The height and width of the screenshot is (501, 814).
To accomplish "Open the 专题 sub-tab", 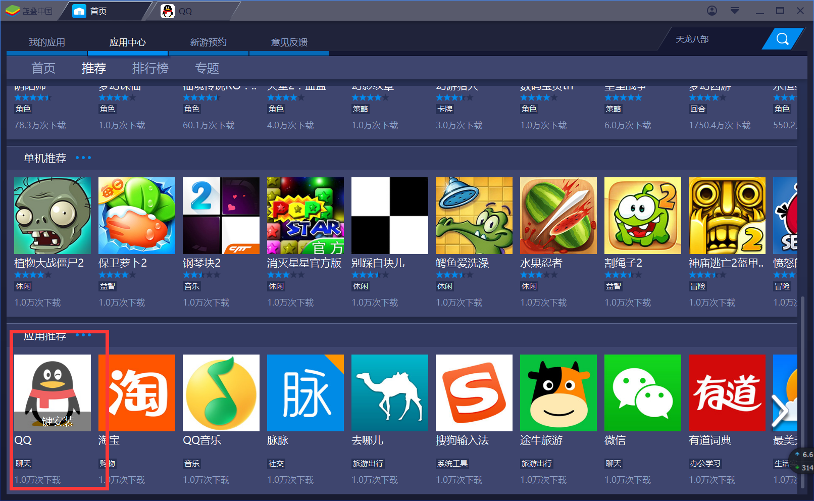I will pos(207,68).
